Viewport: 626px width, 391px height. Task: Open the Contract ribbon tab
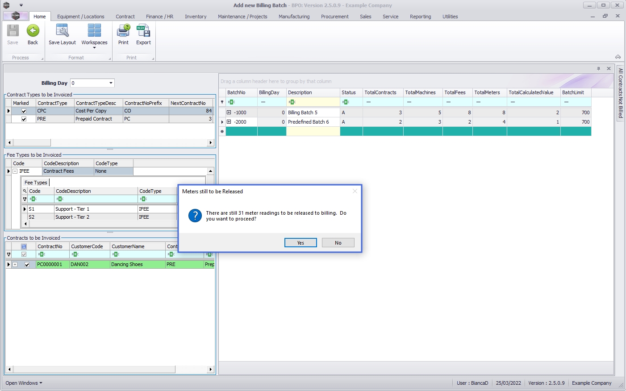pyautogui.click(x=125, y=17)
